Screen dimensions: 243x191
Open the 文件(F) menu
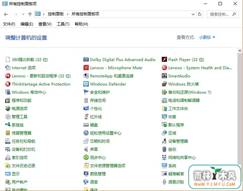9,24
